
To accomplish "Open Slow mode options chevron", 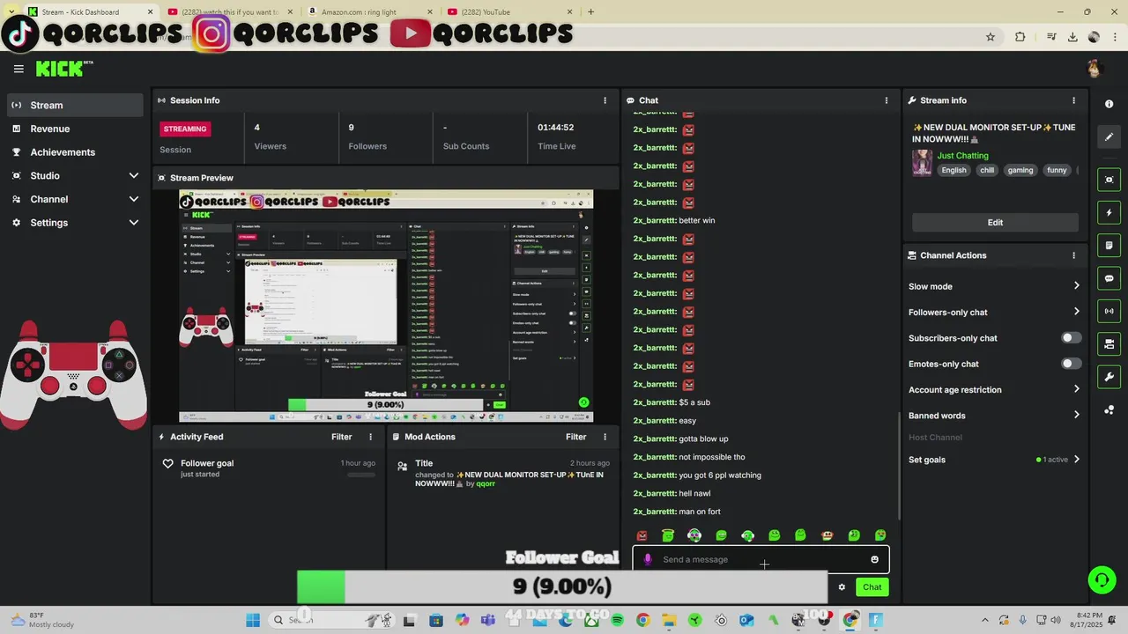I will point(1076,286).
